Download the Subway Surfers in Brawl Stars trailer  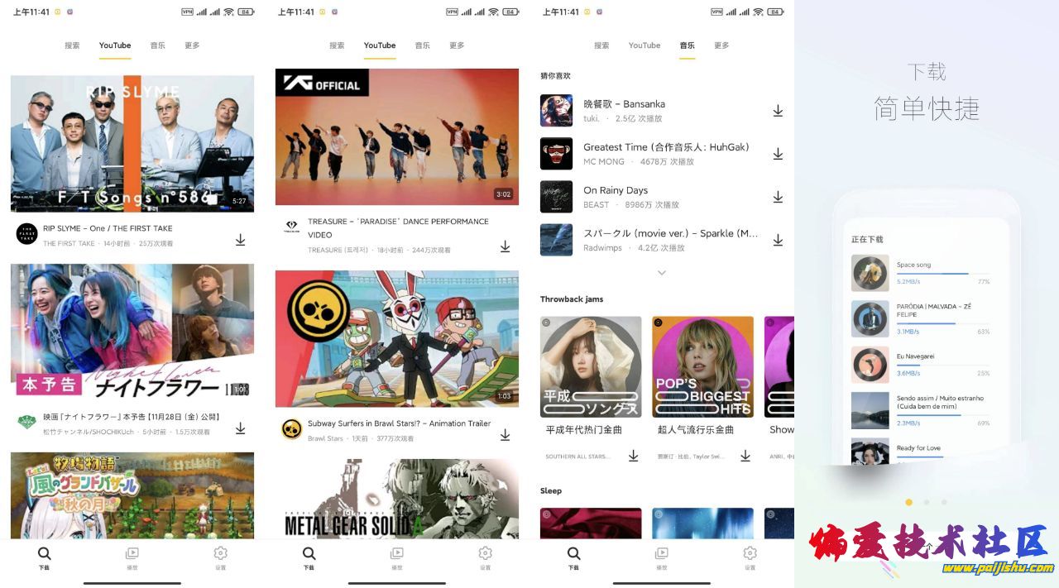[x=505, y=435]
